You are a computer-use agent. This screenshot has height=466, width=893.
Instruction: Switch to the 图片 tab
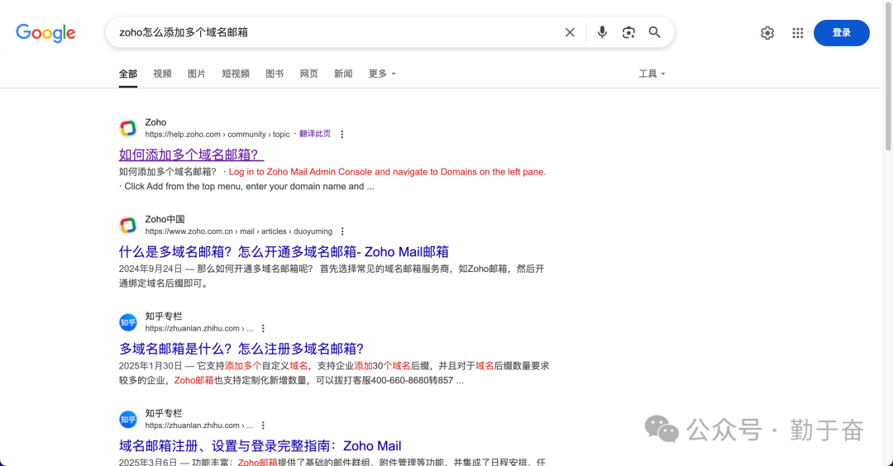pos(196,74)
